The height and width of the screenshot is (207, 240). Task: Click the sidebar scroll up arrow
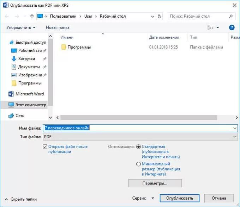50,36
